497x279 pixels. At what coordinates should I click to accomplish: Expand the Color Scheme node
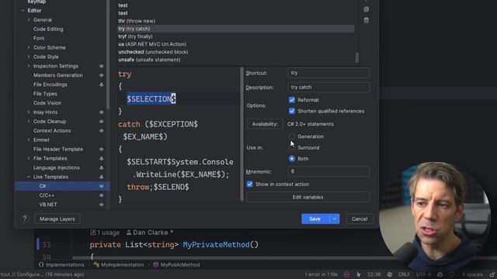(x=29, y=47)
